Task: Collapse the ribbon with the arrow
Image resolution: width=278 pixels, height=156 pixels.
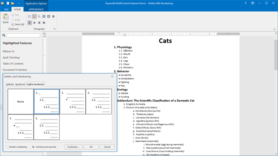Action: (275, 29)
